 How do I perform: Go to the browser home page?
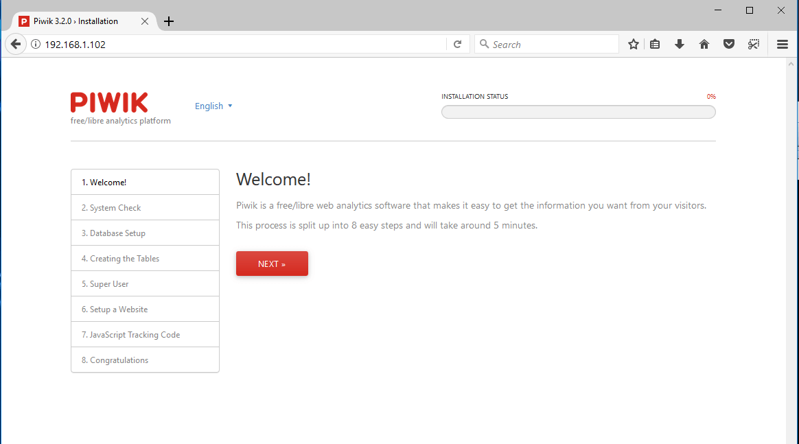click(x=704, y=45)
